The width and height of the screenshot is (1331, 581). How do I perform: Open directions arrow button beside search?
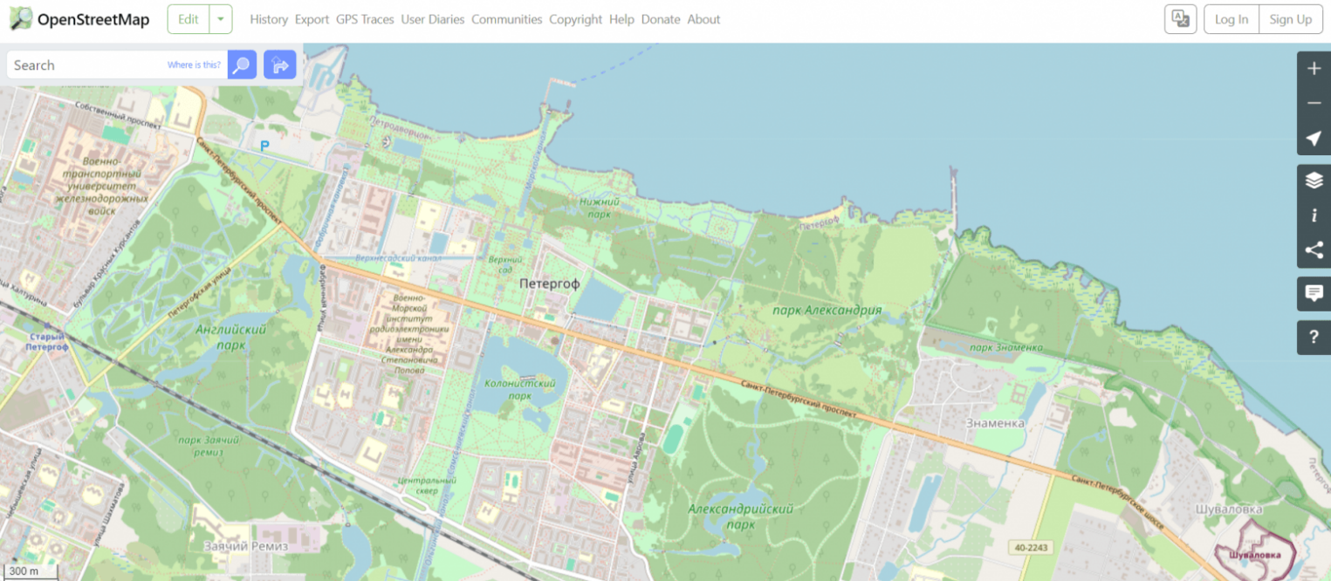pos(280,65)
